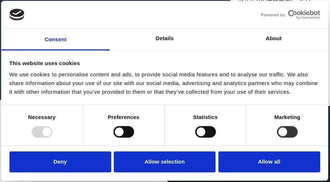Click the Marketing category label
330x182 pixels.
click(x=287, y=117)
